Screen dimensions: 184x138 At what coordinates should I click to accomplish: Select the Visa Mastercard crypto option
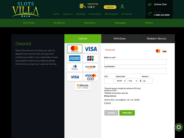pos(90,77)
